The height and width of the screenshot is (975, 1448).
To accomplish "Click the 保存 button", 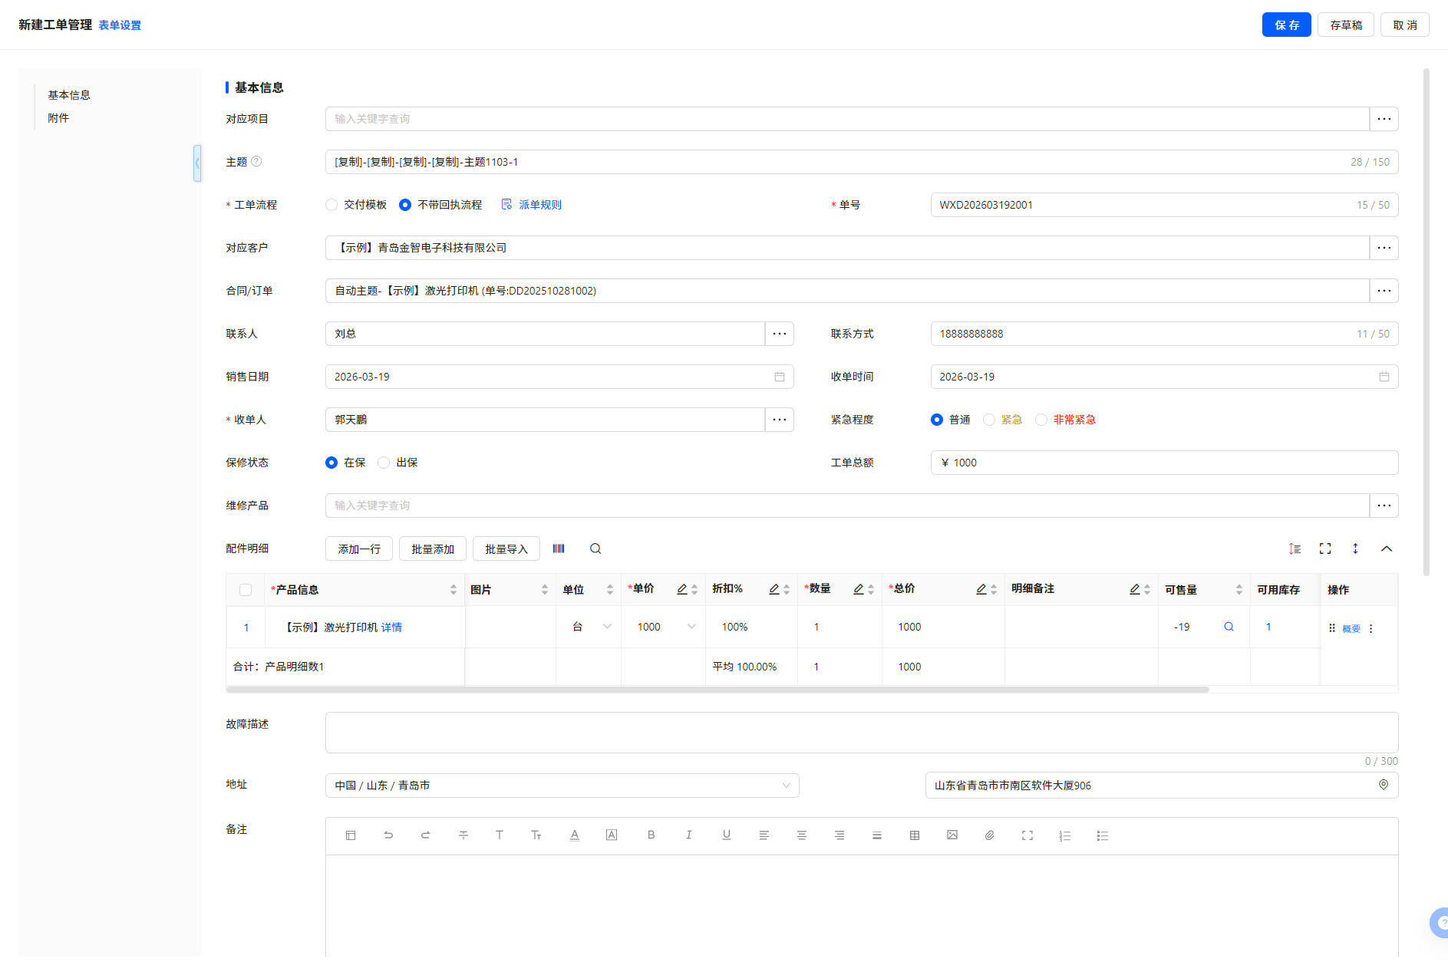I will [x=1286, y=25].
